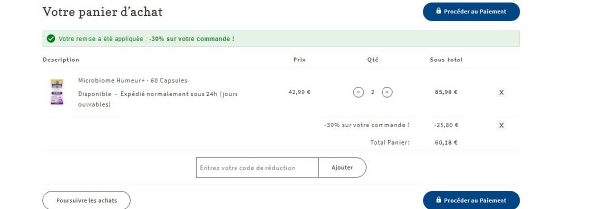
Task: Decrease quantity with the minus icon
Action: tap(358, 92)
